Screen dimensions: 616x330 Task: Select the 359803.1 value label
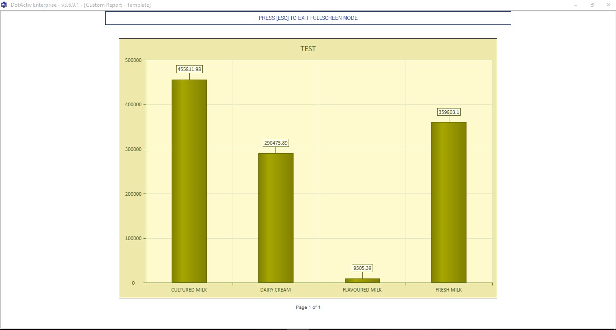(x=449, y=112)
